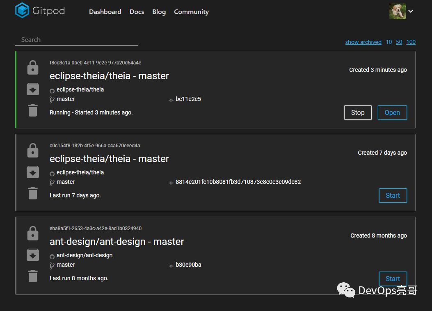Visit the Community page
This screenshot has height=311, width=432.
(x=191, y=12)
